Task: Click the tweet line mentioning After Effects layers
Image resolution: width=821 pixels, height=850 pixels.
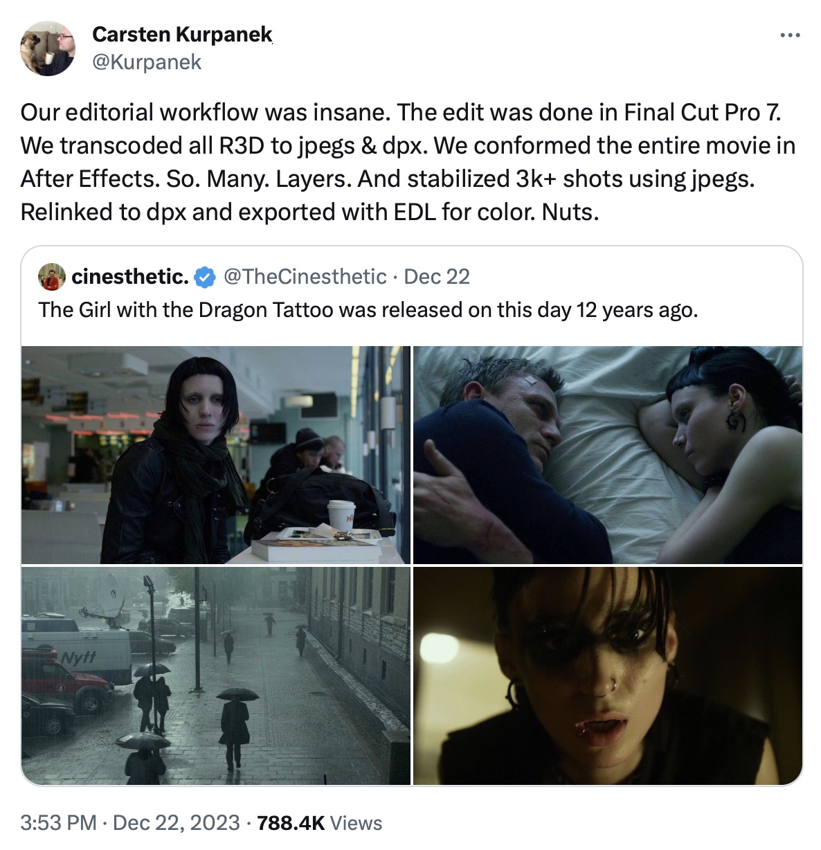Action: pos(388,179)
